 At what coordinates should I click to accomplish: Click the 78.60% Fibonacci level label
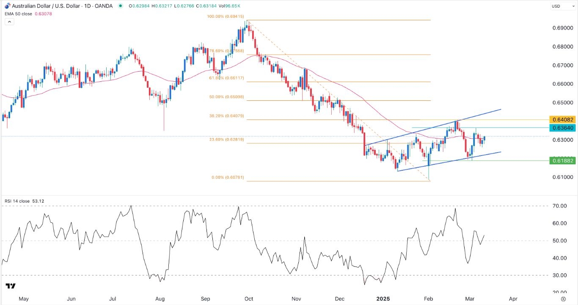pos(227,51)
